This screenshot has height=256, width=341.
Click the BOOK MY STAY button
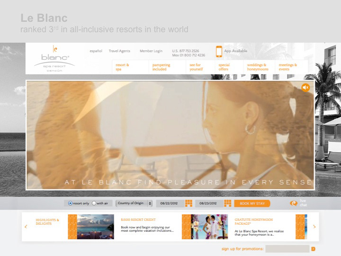tap(252, 203)
